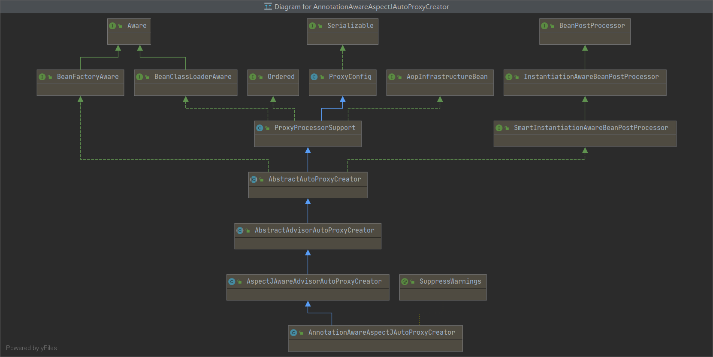Select the Ordered node label

(281, 77)
